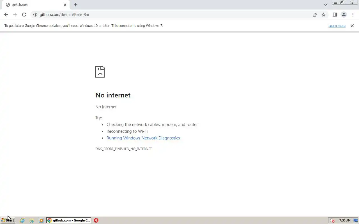Restore down the Chrome window

[x=342, y=3]
